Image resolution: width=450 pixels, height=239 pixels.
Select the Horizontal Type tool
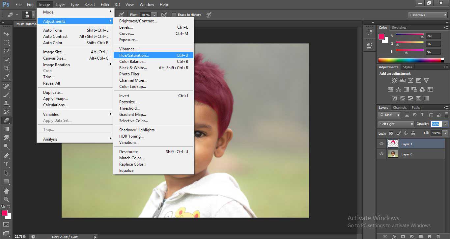click(6, 164)
